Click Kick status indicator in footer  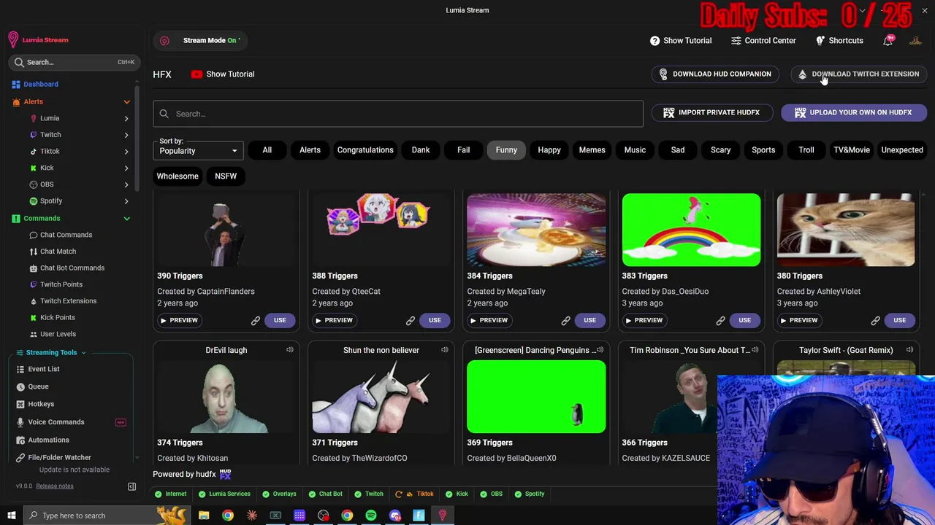pos(456,494)
